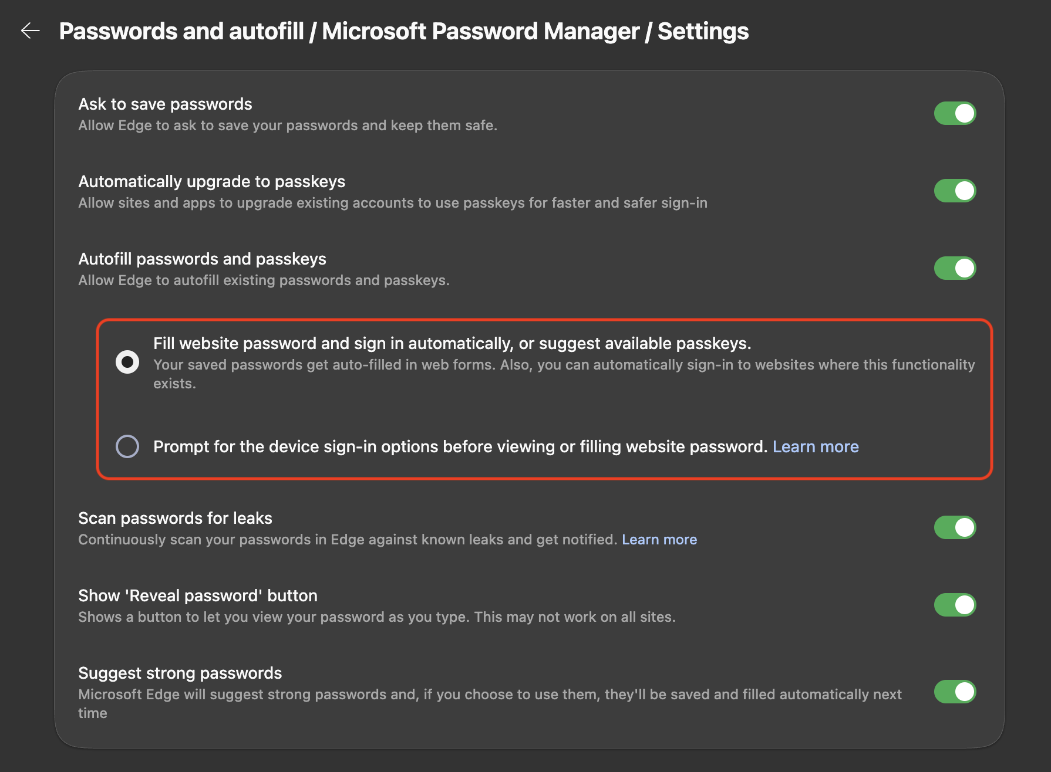Image resolution: width=1051 pixels, height=772 pixels.
Task: Open Learn more link about device sign-in
Action: [x=816, y=446]
